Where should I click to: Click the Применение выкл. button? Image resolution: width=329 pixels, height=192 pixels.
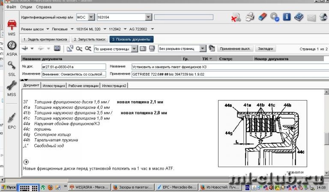point(235,49)
